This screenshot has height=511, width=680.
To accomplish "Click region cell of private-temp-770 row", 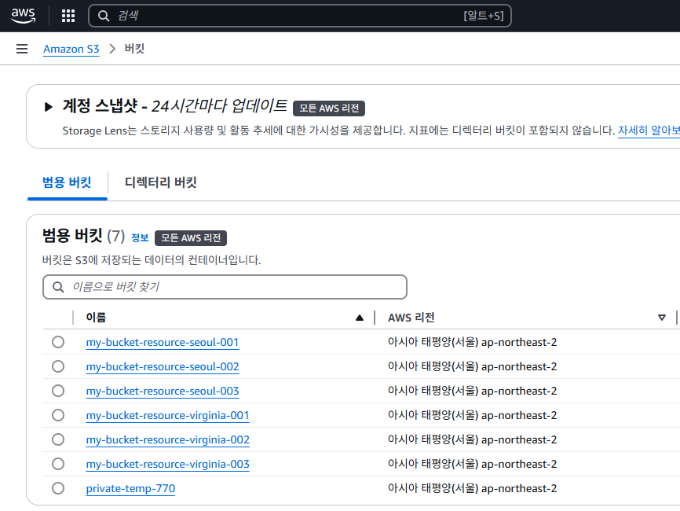I will [x=472, y=488].
